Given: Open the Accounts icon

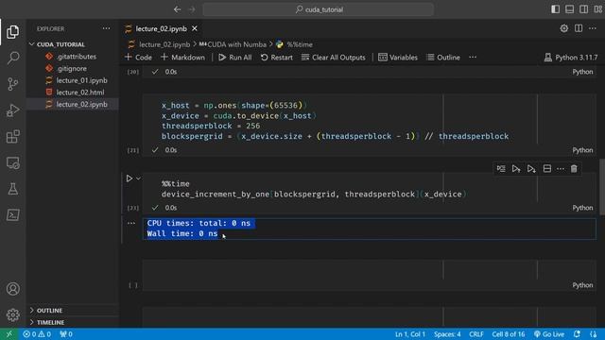Looking at the screenshot, I should (12, 289).
